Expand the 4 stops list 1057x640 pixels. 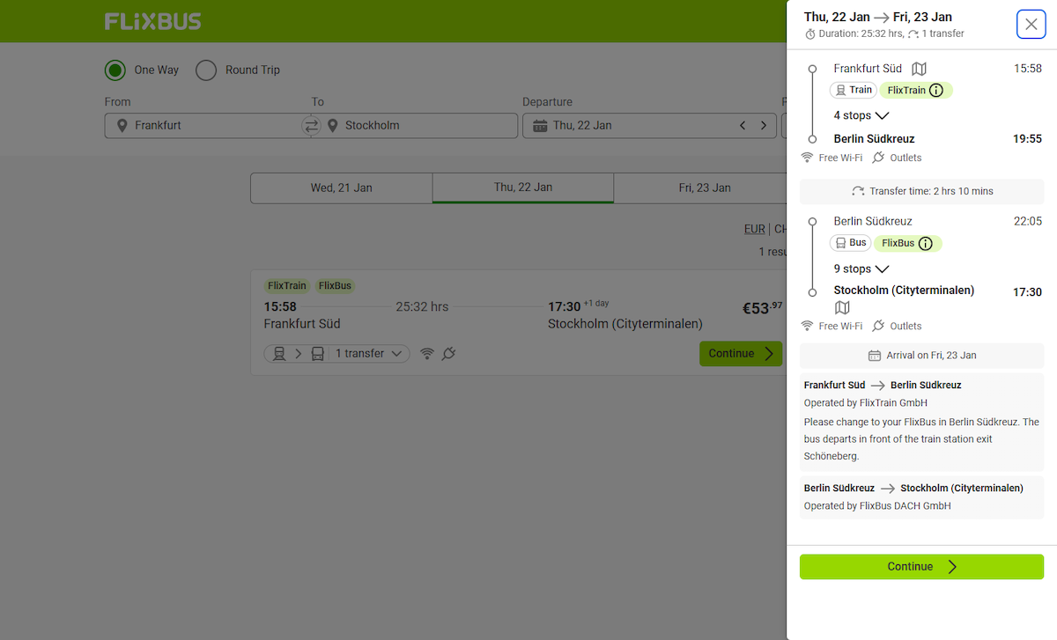pos(861,115)
